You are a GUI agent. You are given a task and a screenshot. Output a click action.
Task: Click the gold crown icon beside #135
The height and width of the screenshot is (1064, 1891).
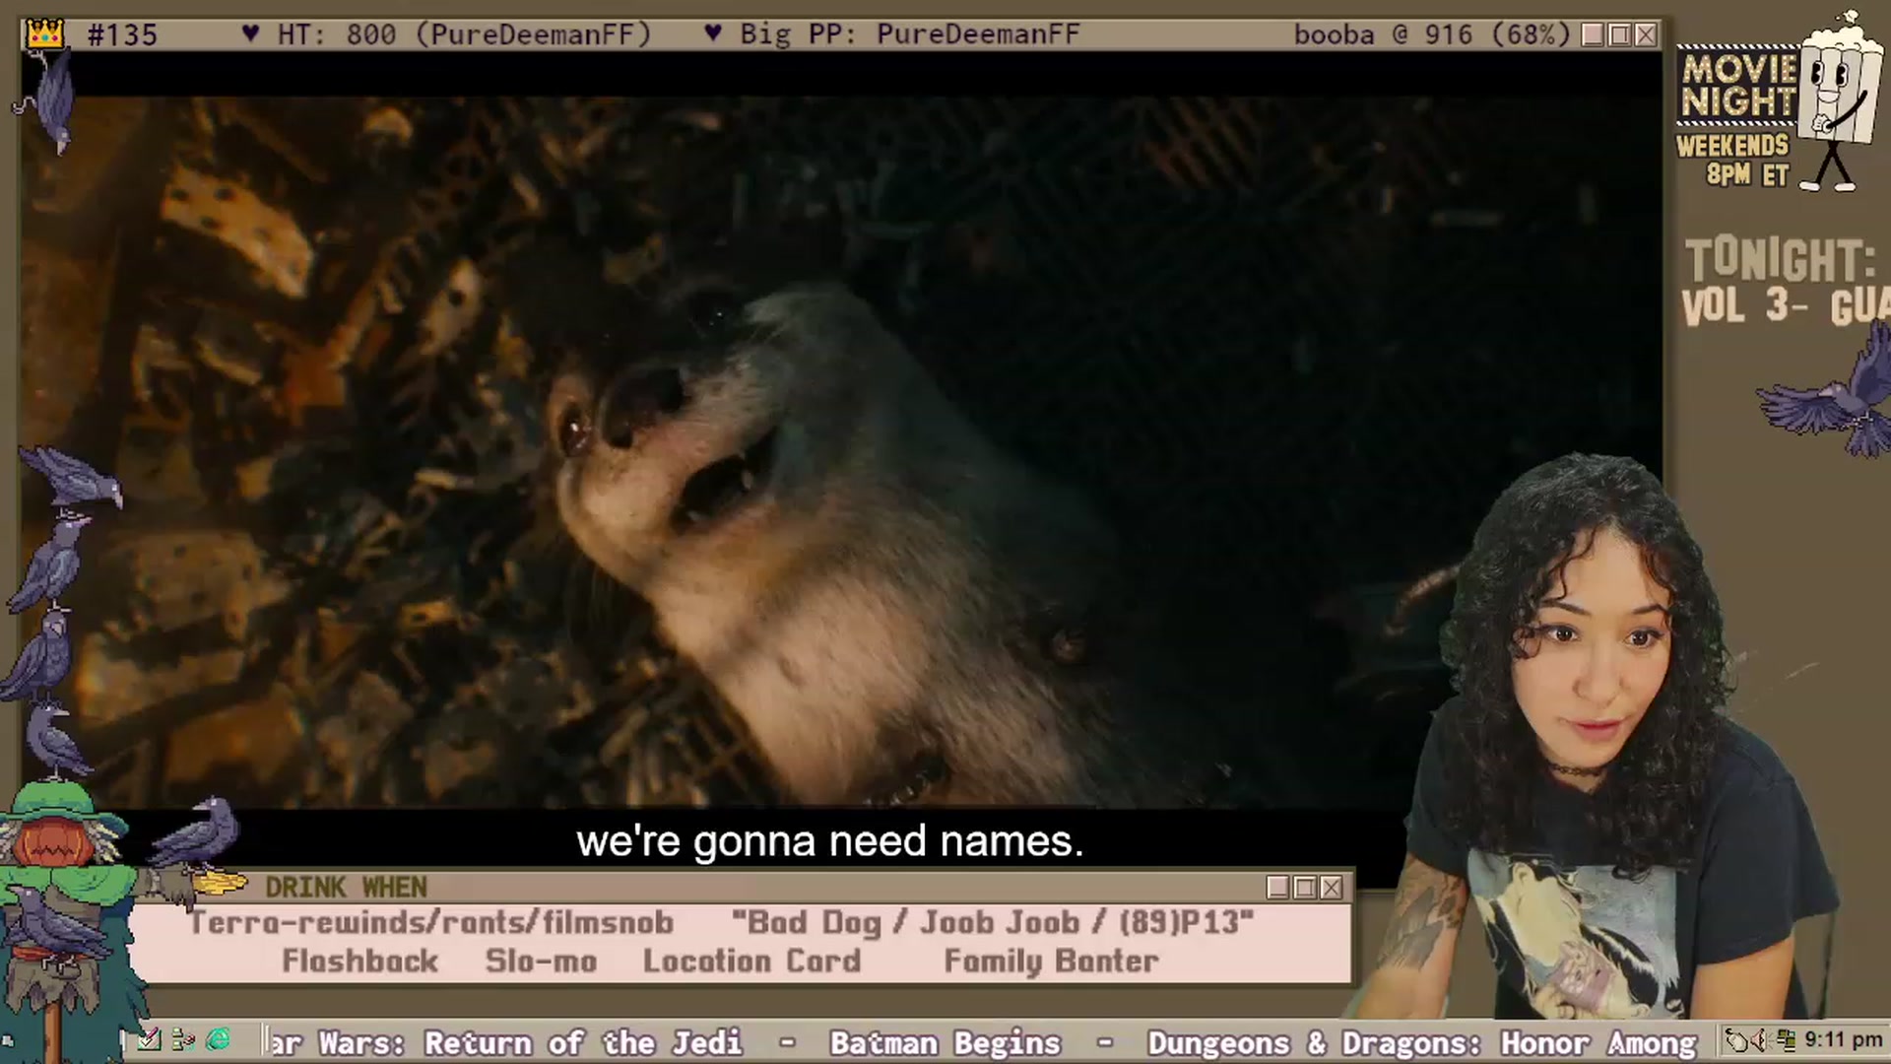(44, 34)
